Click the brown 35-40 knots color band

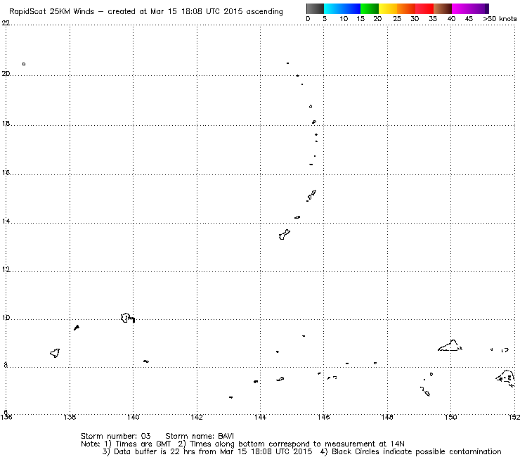pyautogui.click(x=443, y=8)
